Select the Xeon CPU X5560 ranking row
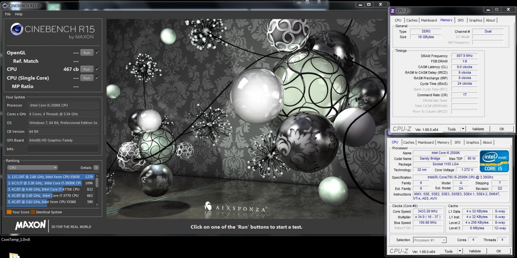517x258 pixels. (51, 202)
